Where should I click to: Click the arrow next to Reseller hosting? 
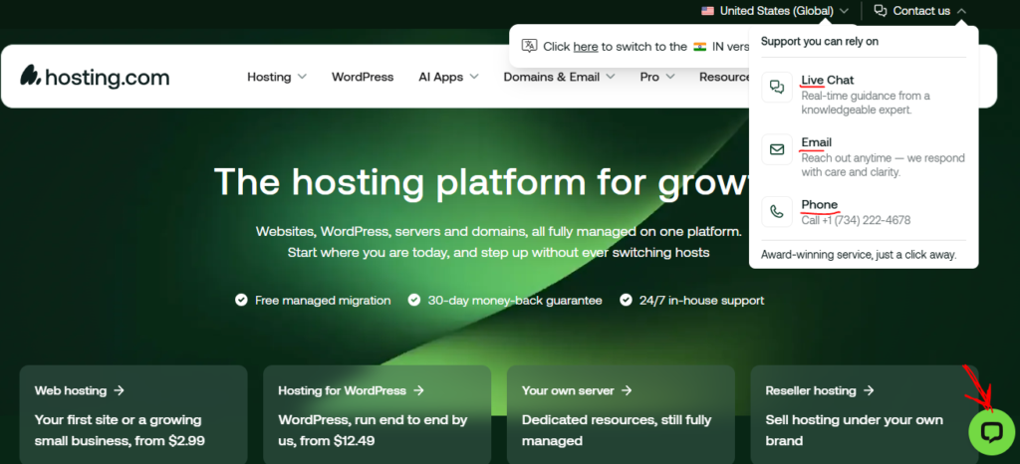click(868, 390)
